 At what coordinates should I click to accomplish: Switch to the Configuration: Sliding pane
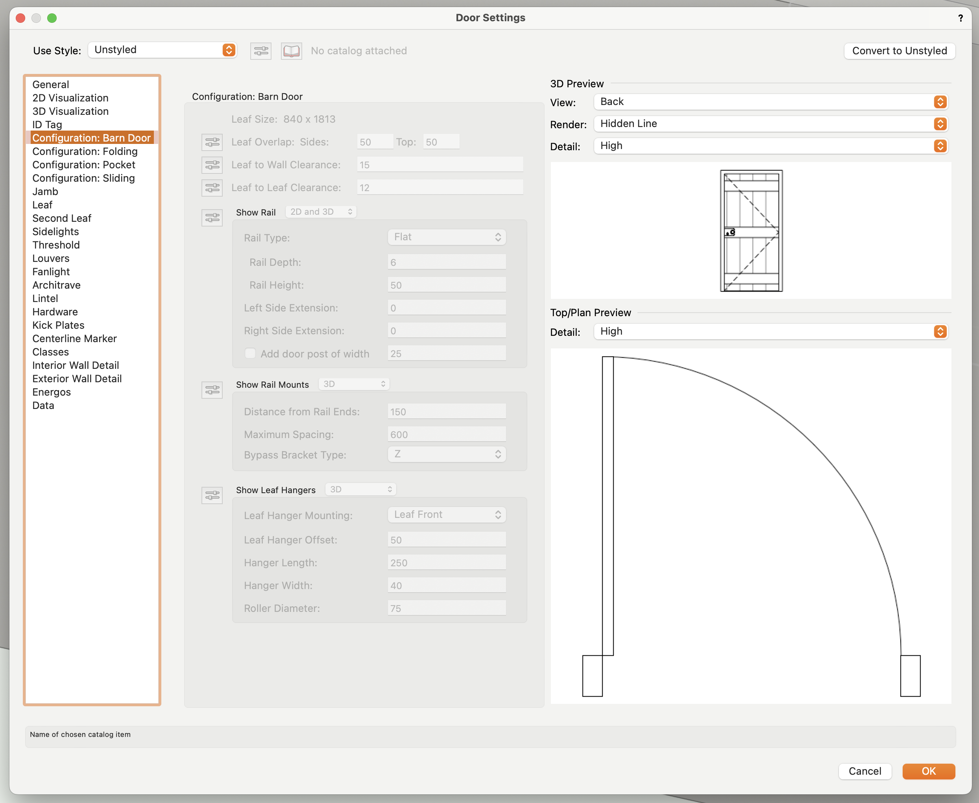pos(83,178)
